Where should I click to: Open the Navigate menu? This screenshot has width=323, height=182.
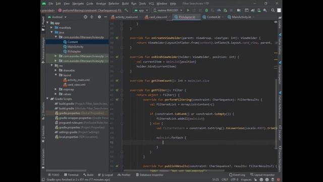[78, 4]
